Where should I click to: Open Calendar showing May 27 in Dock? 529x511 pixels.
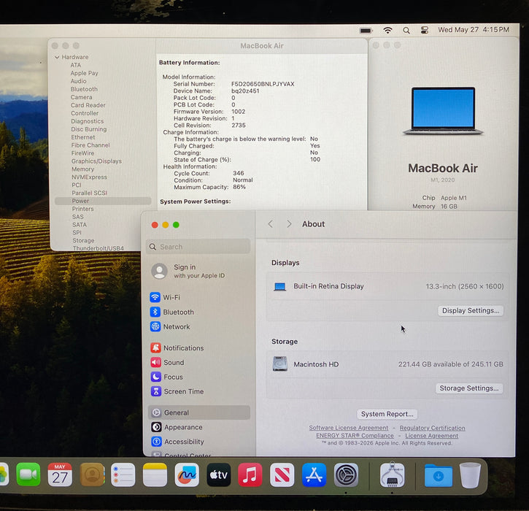[x=60, y=474]
